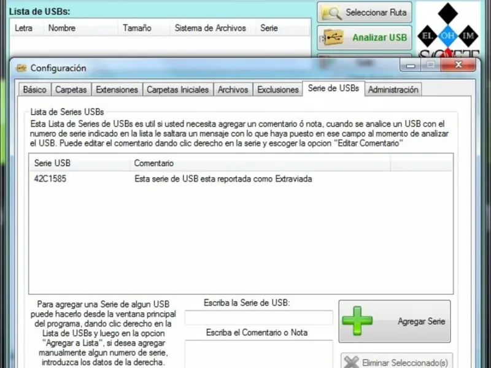Screen dimensions: 491x368
Task: Close the Configuración window
Action: tap(458, 64)
